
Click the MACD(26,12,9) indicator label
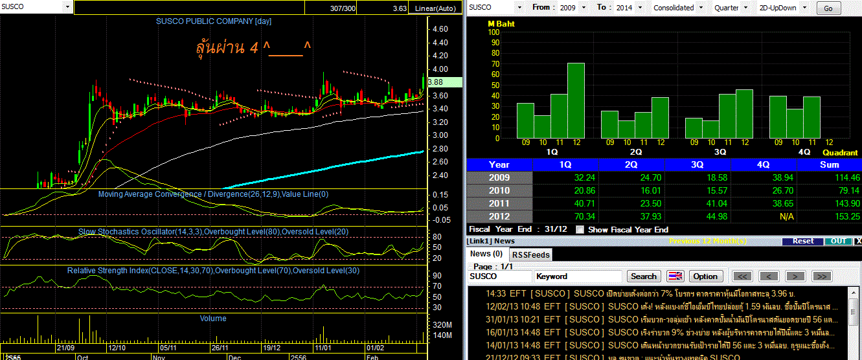coord(213,194)
